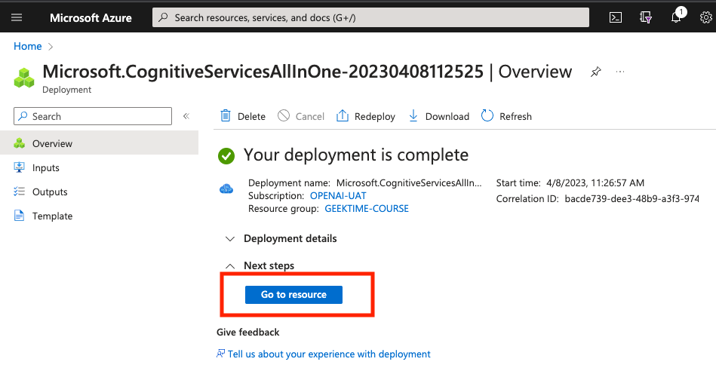The width and height of the screenshot is (716, 371).
Task: Open portal settings gear icon
Action: (706, 17)
